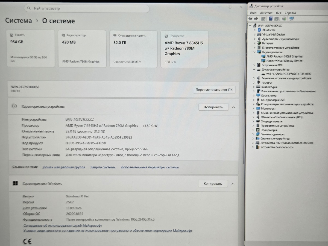
Task: Open the blue question-mark Help icon in Device Manager
Action: 271,19
